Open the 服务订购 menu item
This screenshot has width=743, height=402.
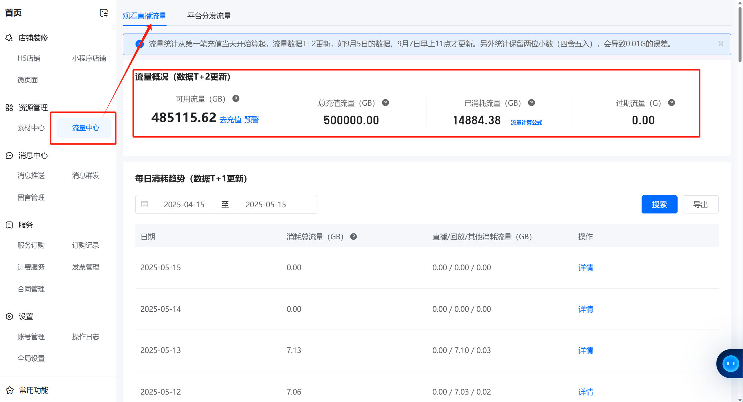(31, 245)
